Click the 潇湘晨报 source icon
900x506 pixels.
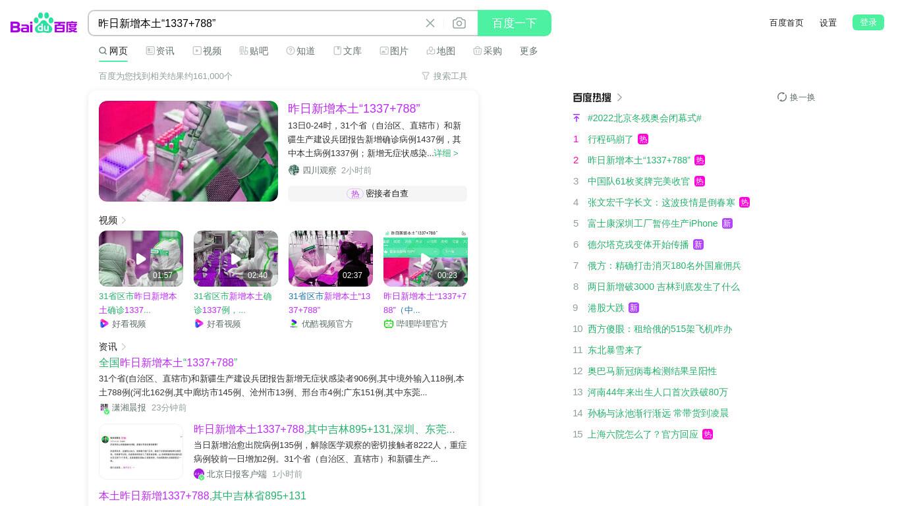pos(104,408)
